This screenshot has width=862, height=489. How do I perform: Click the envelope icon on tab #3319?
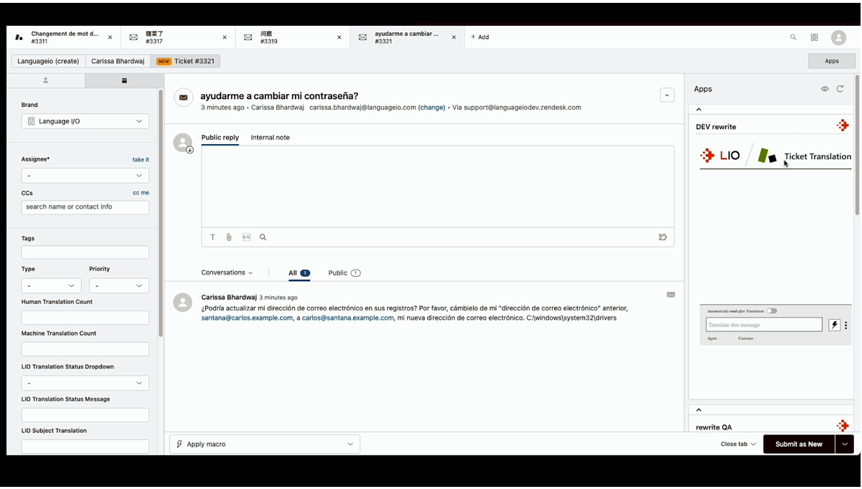[248, 37]
